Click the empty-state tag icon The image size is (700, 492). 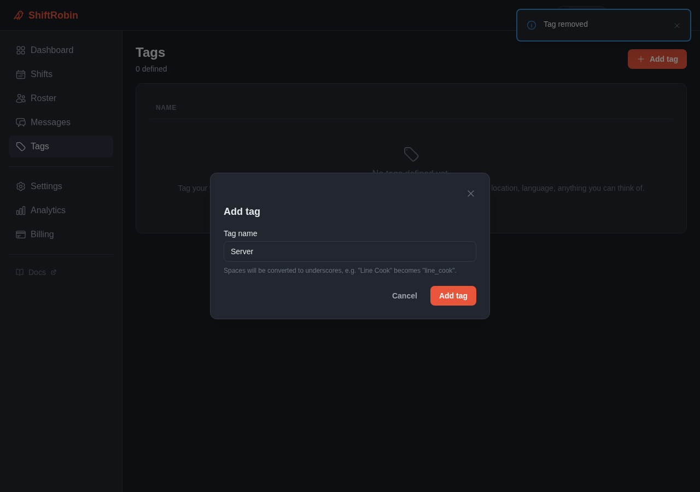click(x=411, y=154)
